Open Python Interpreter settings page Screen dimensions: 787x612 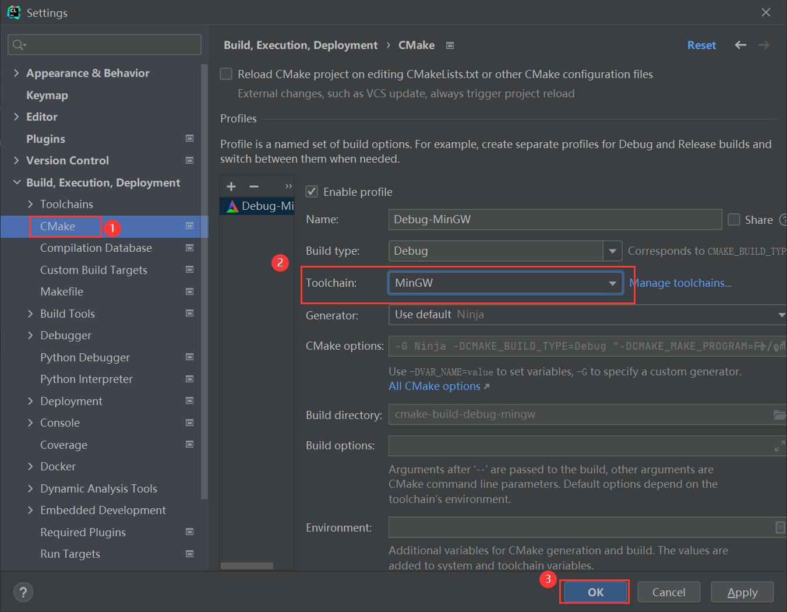tap(86, 379)
